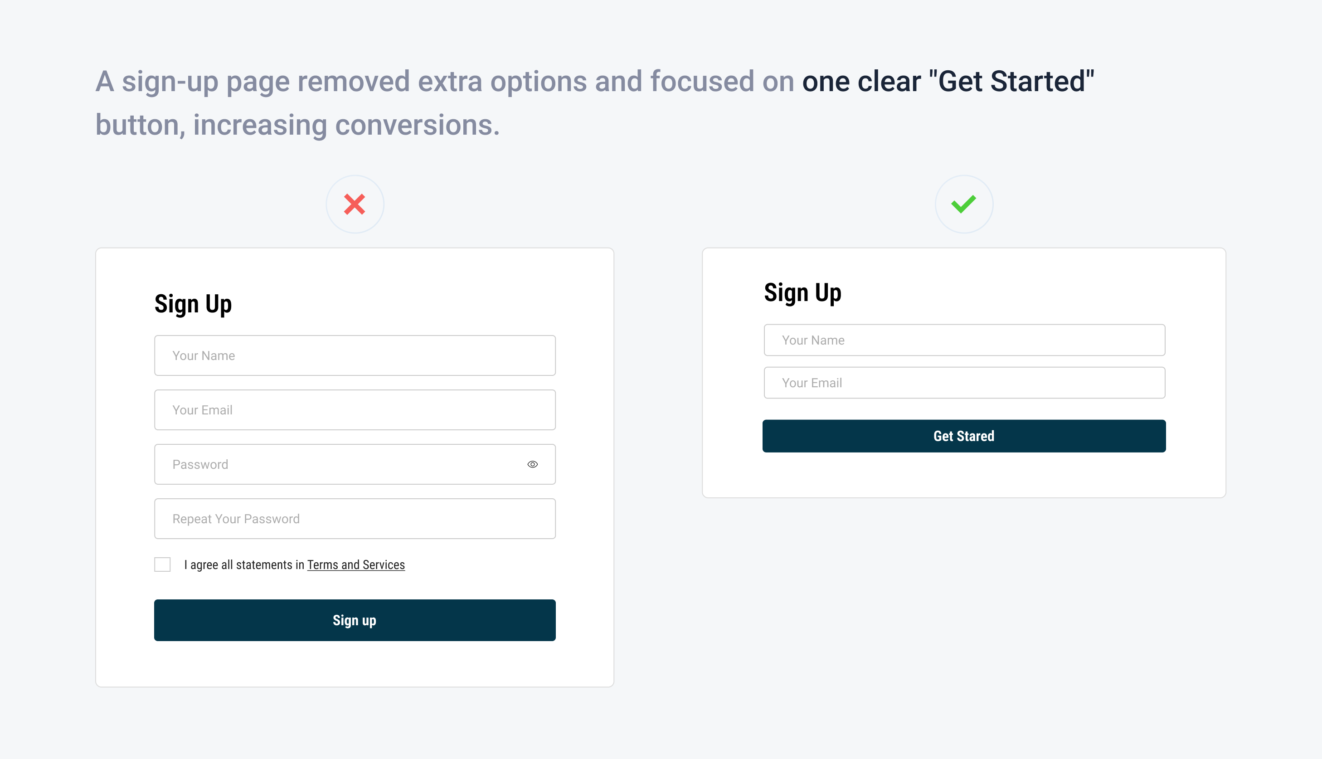Click the 'I agree all statements in' label
Viewport: 1322px width, 759px height.
tap(244, 565)
